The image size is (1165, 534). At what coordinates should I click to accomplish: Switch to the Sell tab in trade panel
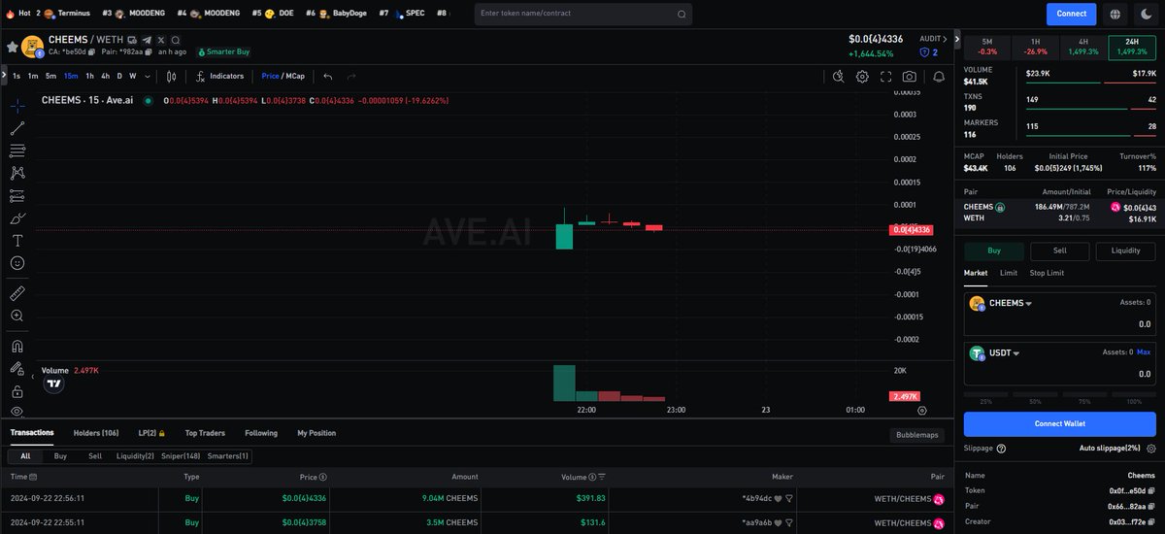coord(1059,250)
